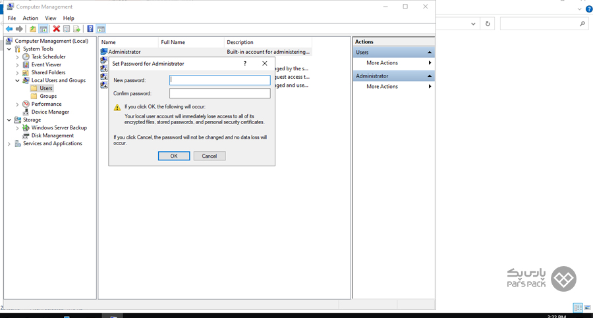
Task: Expand Services and Applications node
Action: click(9, 144)
